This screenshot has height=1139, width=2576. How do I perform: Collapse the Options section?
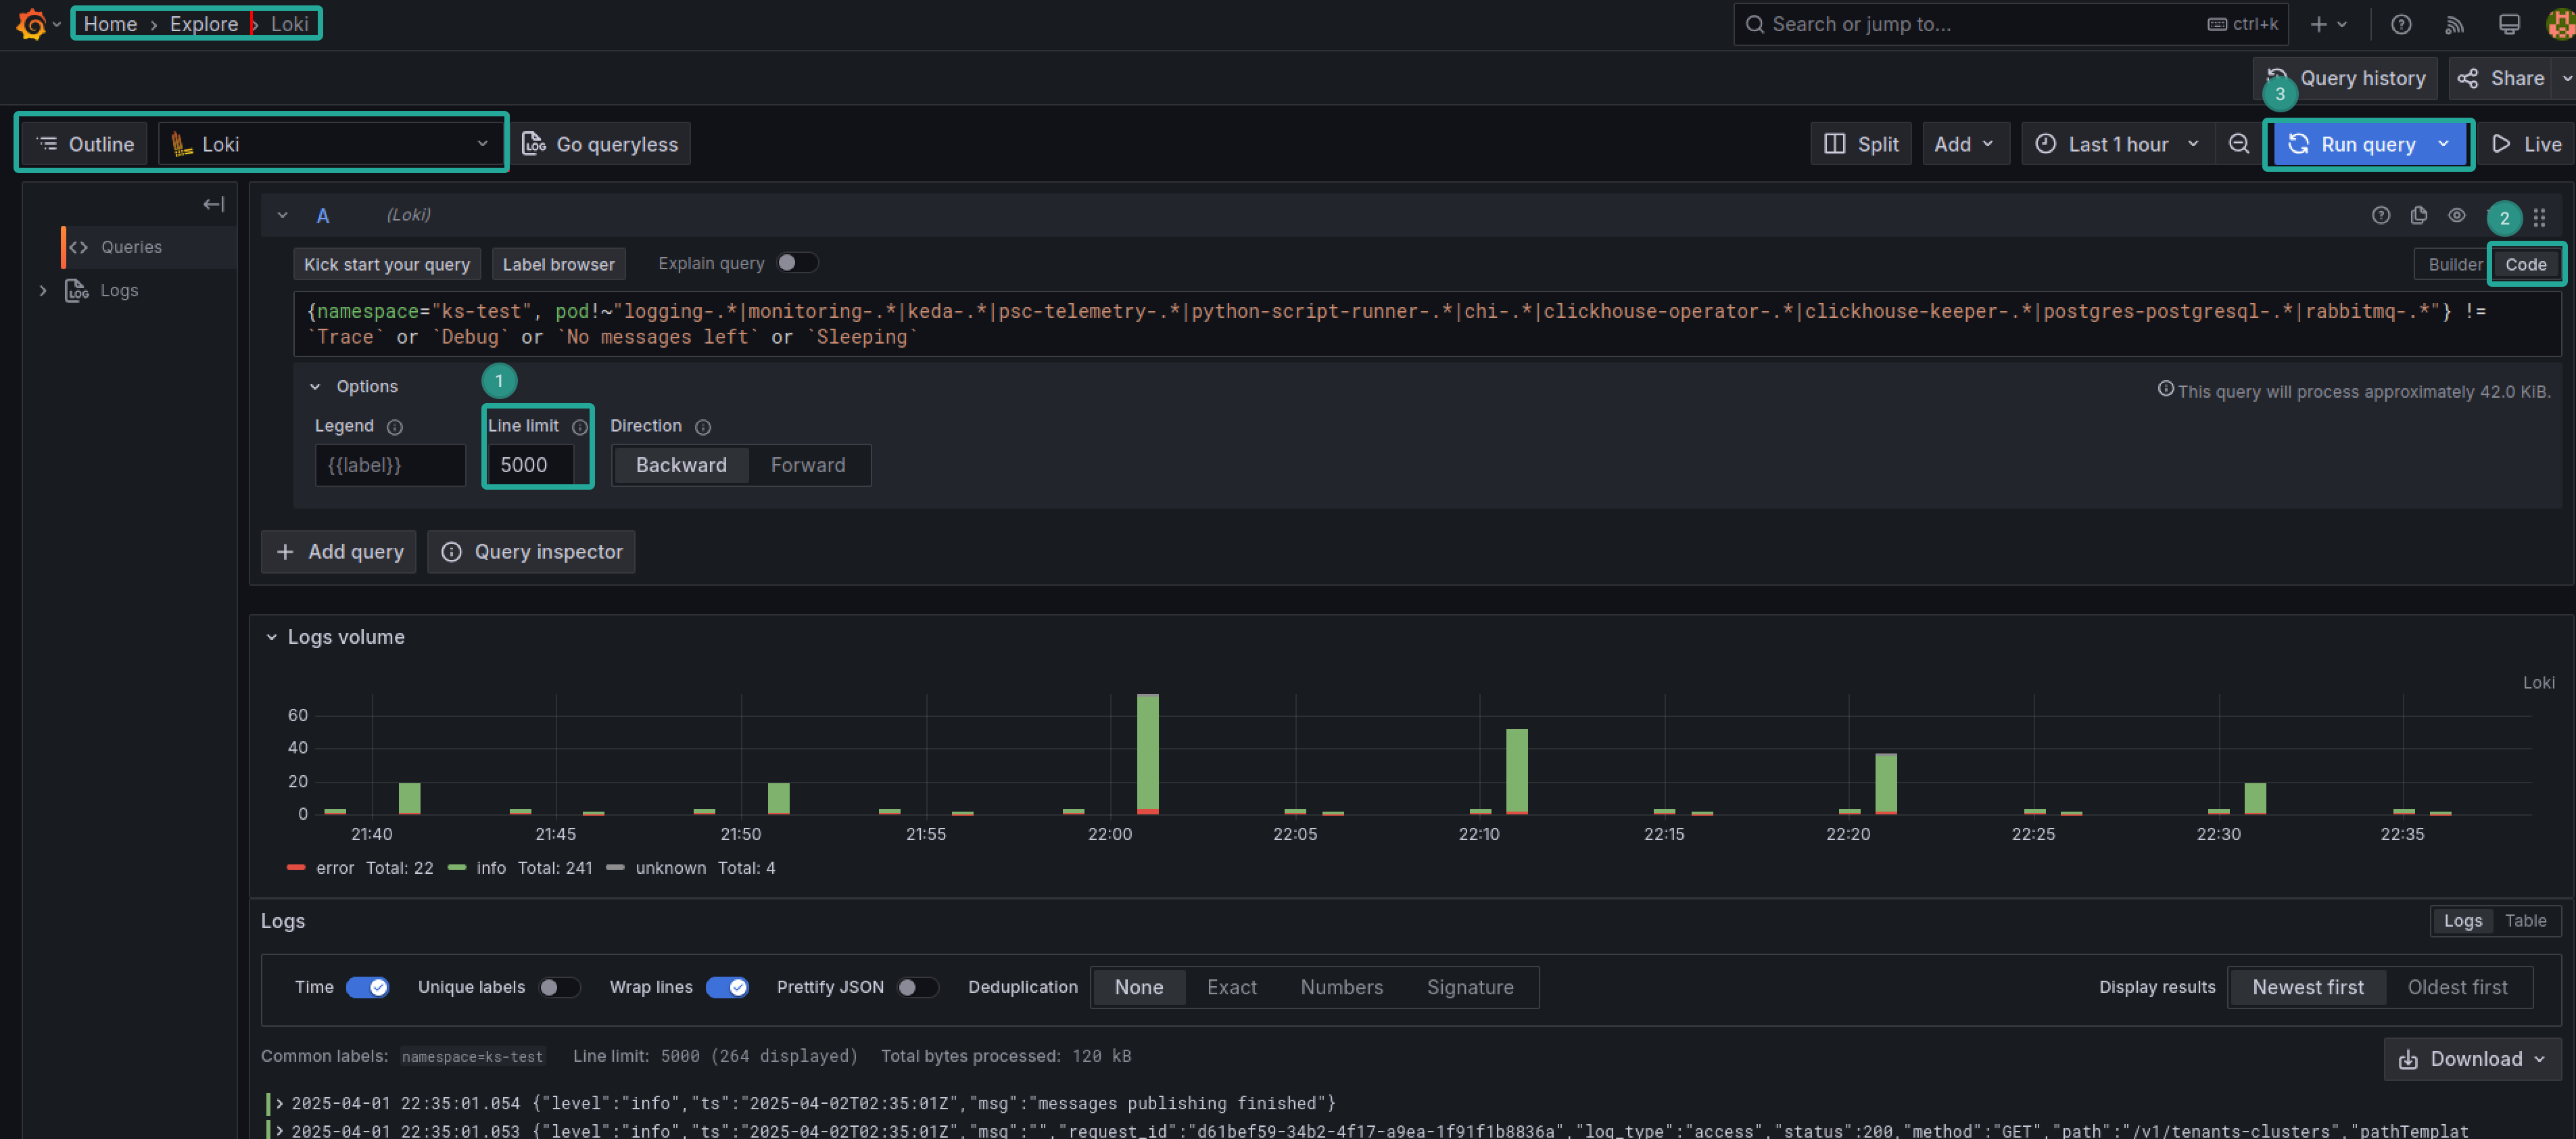coord(315,387)
